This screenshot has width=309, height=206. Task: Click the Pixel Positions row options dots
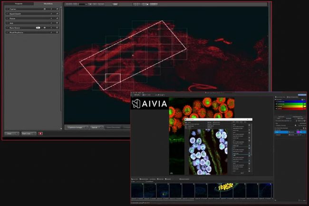click(x=51, y=32)
